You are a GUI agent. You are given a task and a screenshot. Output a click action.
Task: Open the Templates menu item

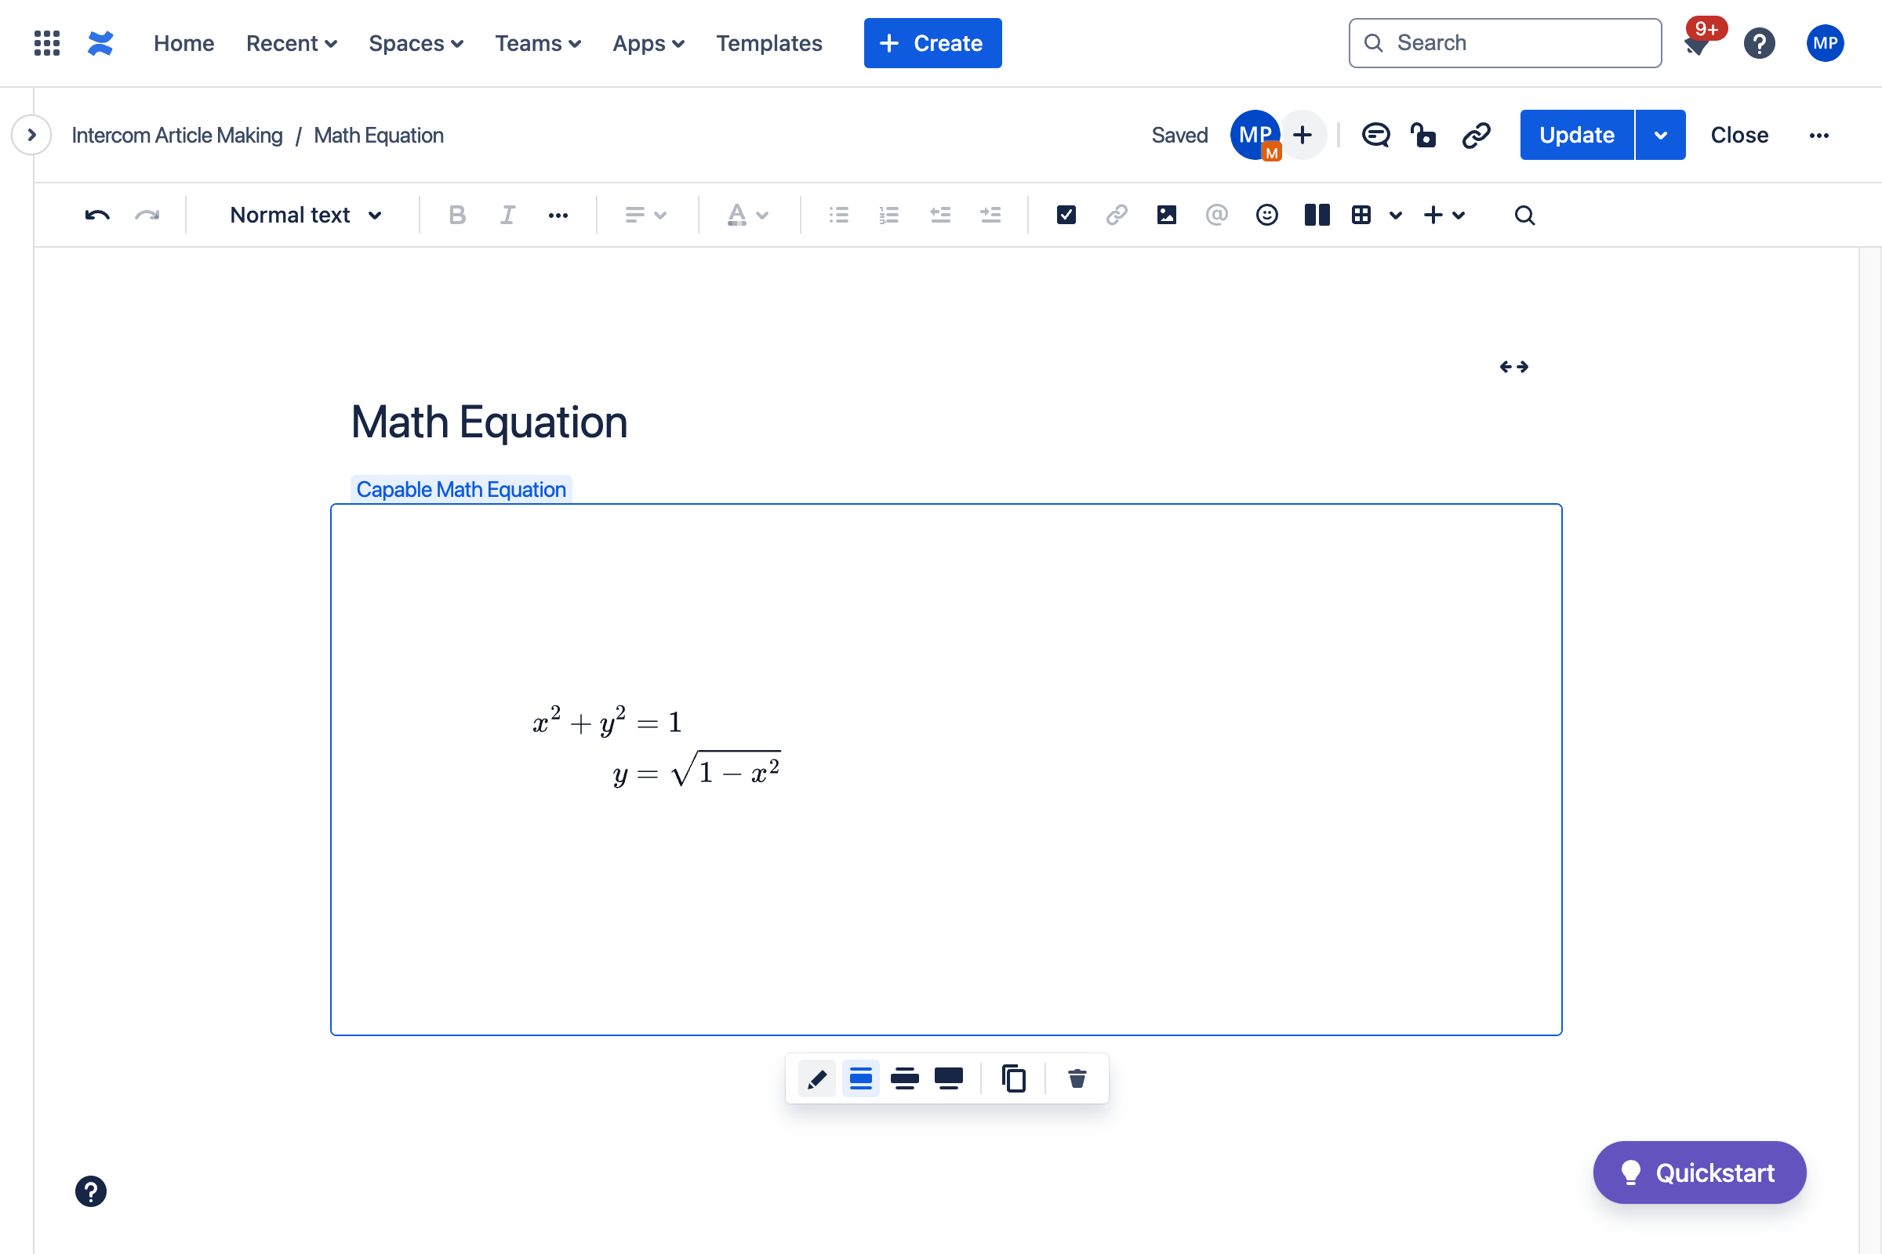(x=768, y=43)
